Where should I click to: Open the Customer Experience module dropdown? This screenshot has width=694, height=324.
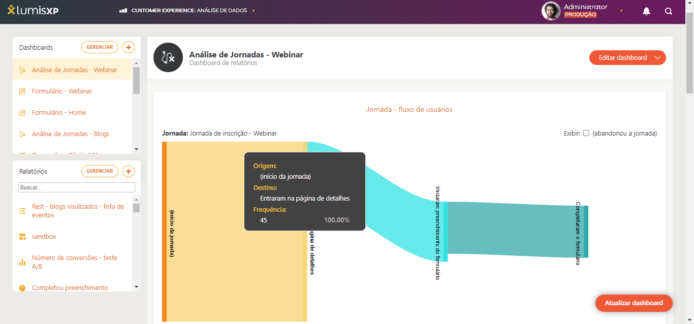point(254,11)
